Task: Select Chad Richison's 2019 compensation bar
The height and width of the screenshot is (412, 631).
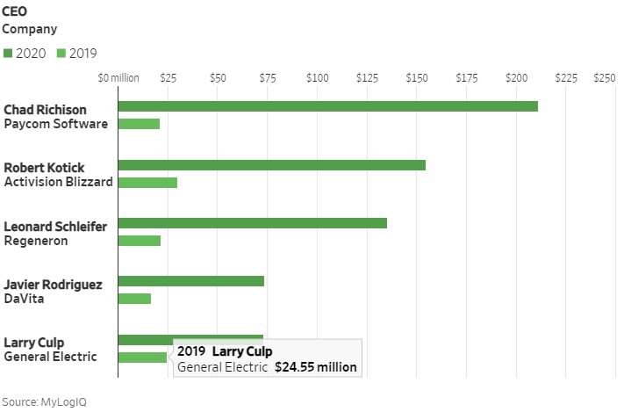Action: 139,124
